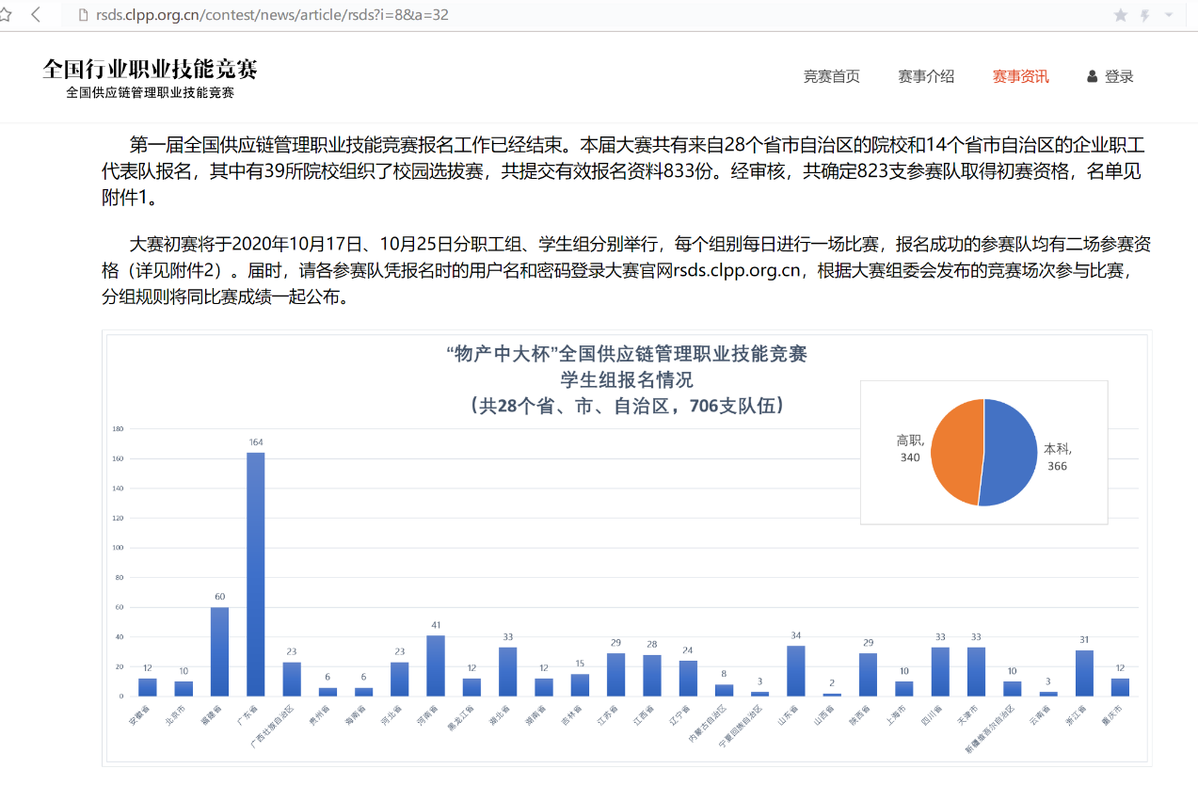Click the favorites star left of back arrow

pyautogui.click(x=5, y=14)
